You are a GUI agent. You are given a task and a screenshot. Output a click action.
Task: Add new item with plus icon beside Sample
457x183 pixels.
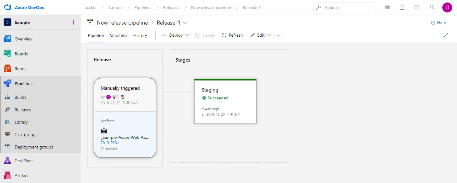73,22
